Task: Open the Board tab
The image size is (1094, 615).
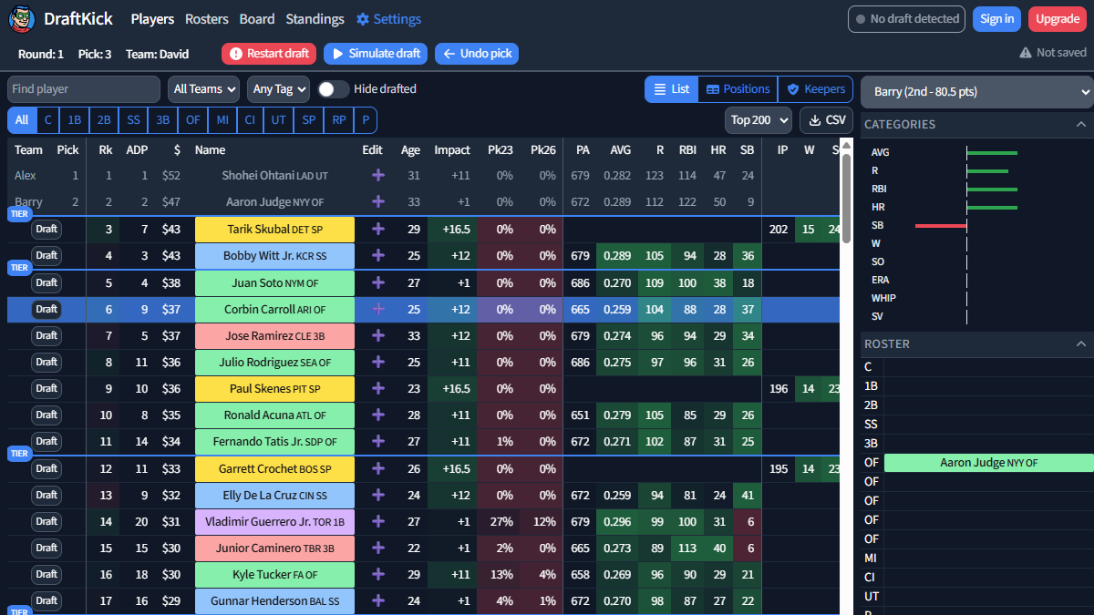Action: click(257, 18)
